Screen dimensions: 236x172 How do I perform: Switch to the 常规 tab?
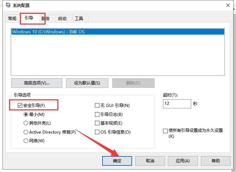click(x=12, y=19)
